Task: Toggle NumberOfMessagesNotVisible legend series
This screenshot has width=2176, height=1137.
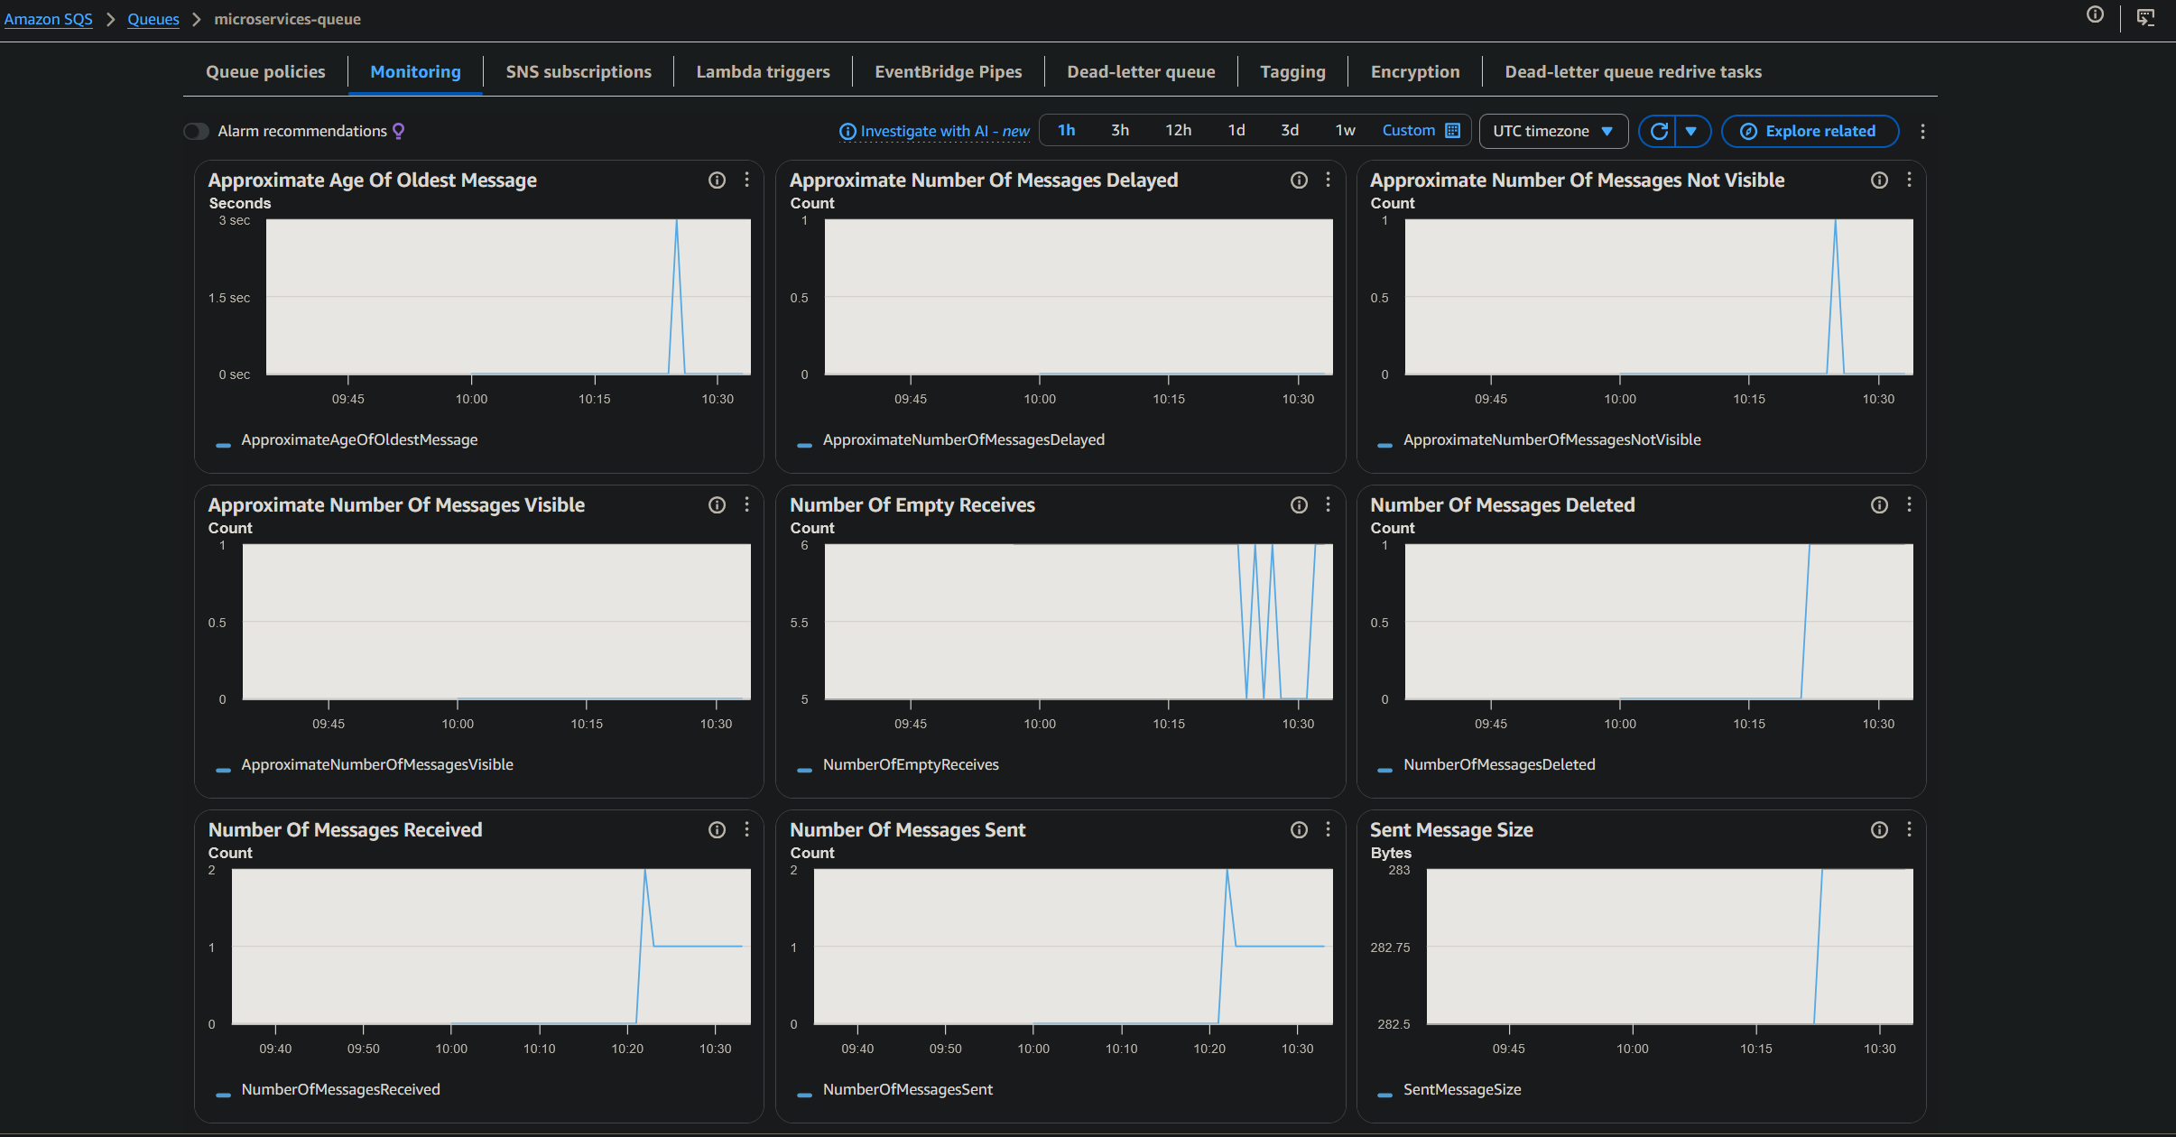Action: point(1540,440)
